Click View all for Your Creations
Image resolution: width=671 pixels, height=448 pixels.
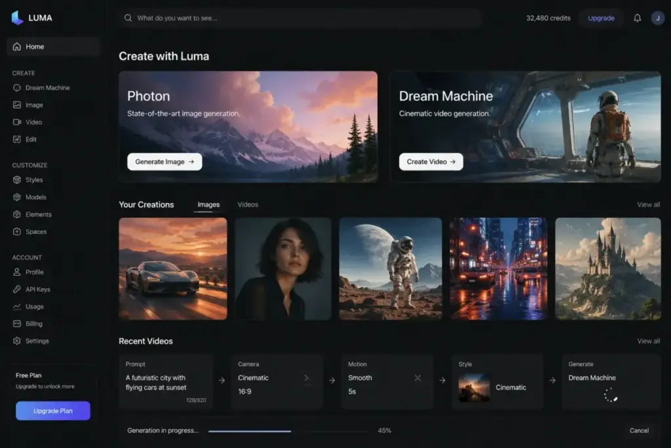[648, 205]
